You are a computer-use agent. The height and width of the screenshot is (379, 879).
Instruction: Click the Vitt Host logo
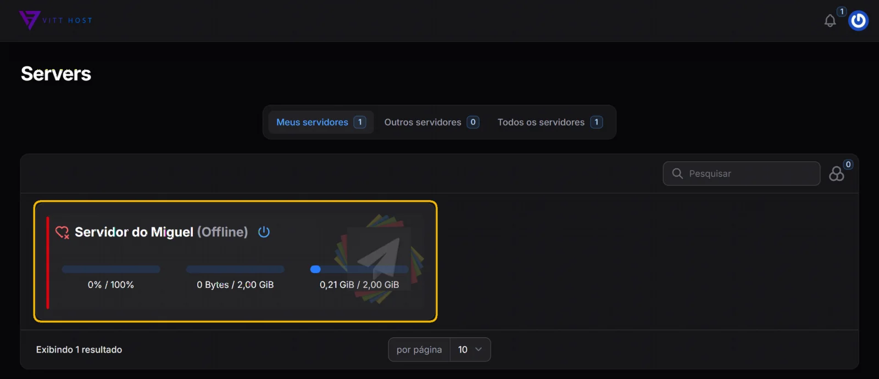(x=55, y=20)
